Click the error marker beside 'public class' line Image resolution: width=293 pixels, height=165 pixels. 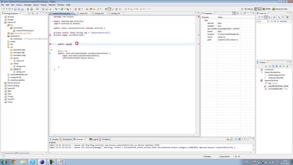50,44
